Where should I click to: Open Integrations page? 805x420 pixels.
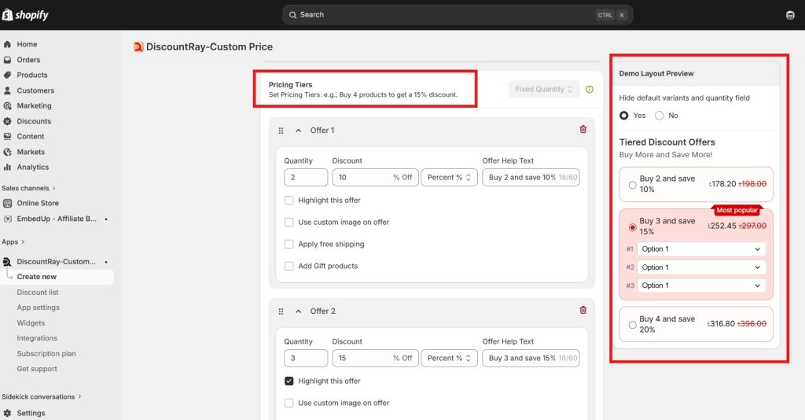pyautogui.click(x=37, y=338)
